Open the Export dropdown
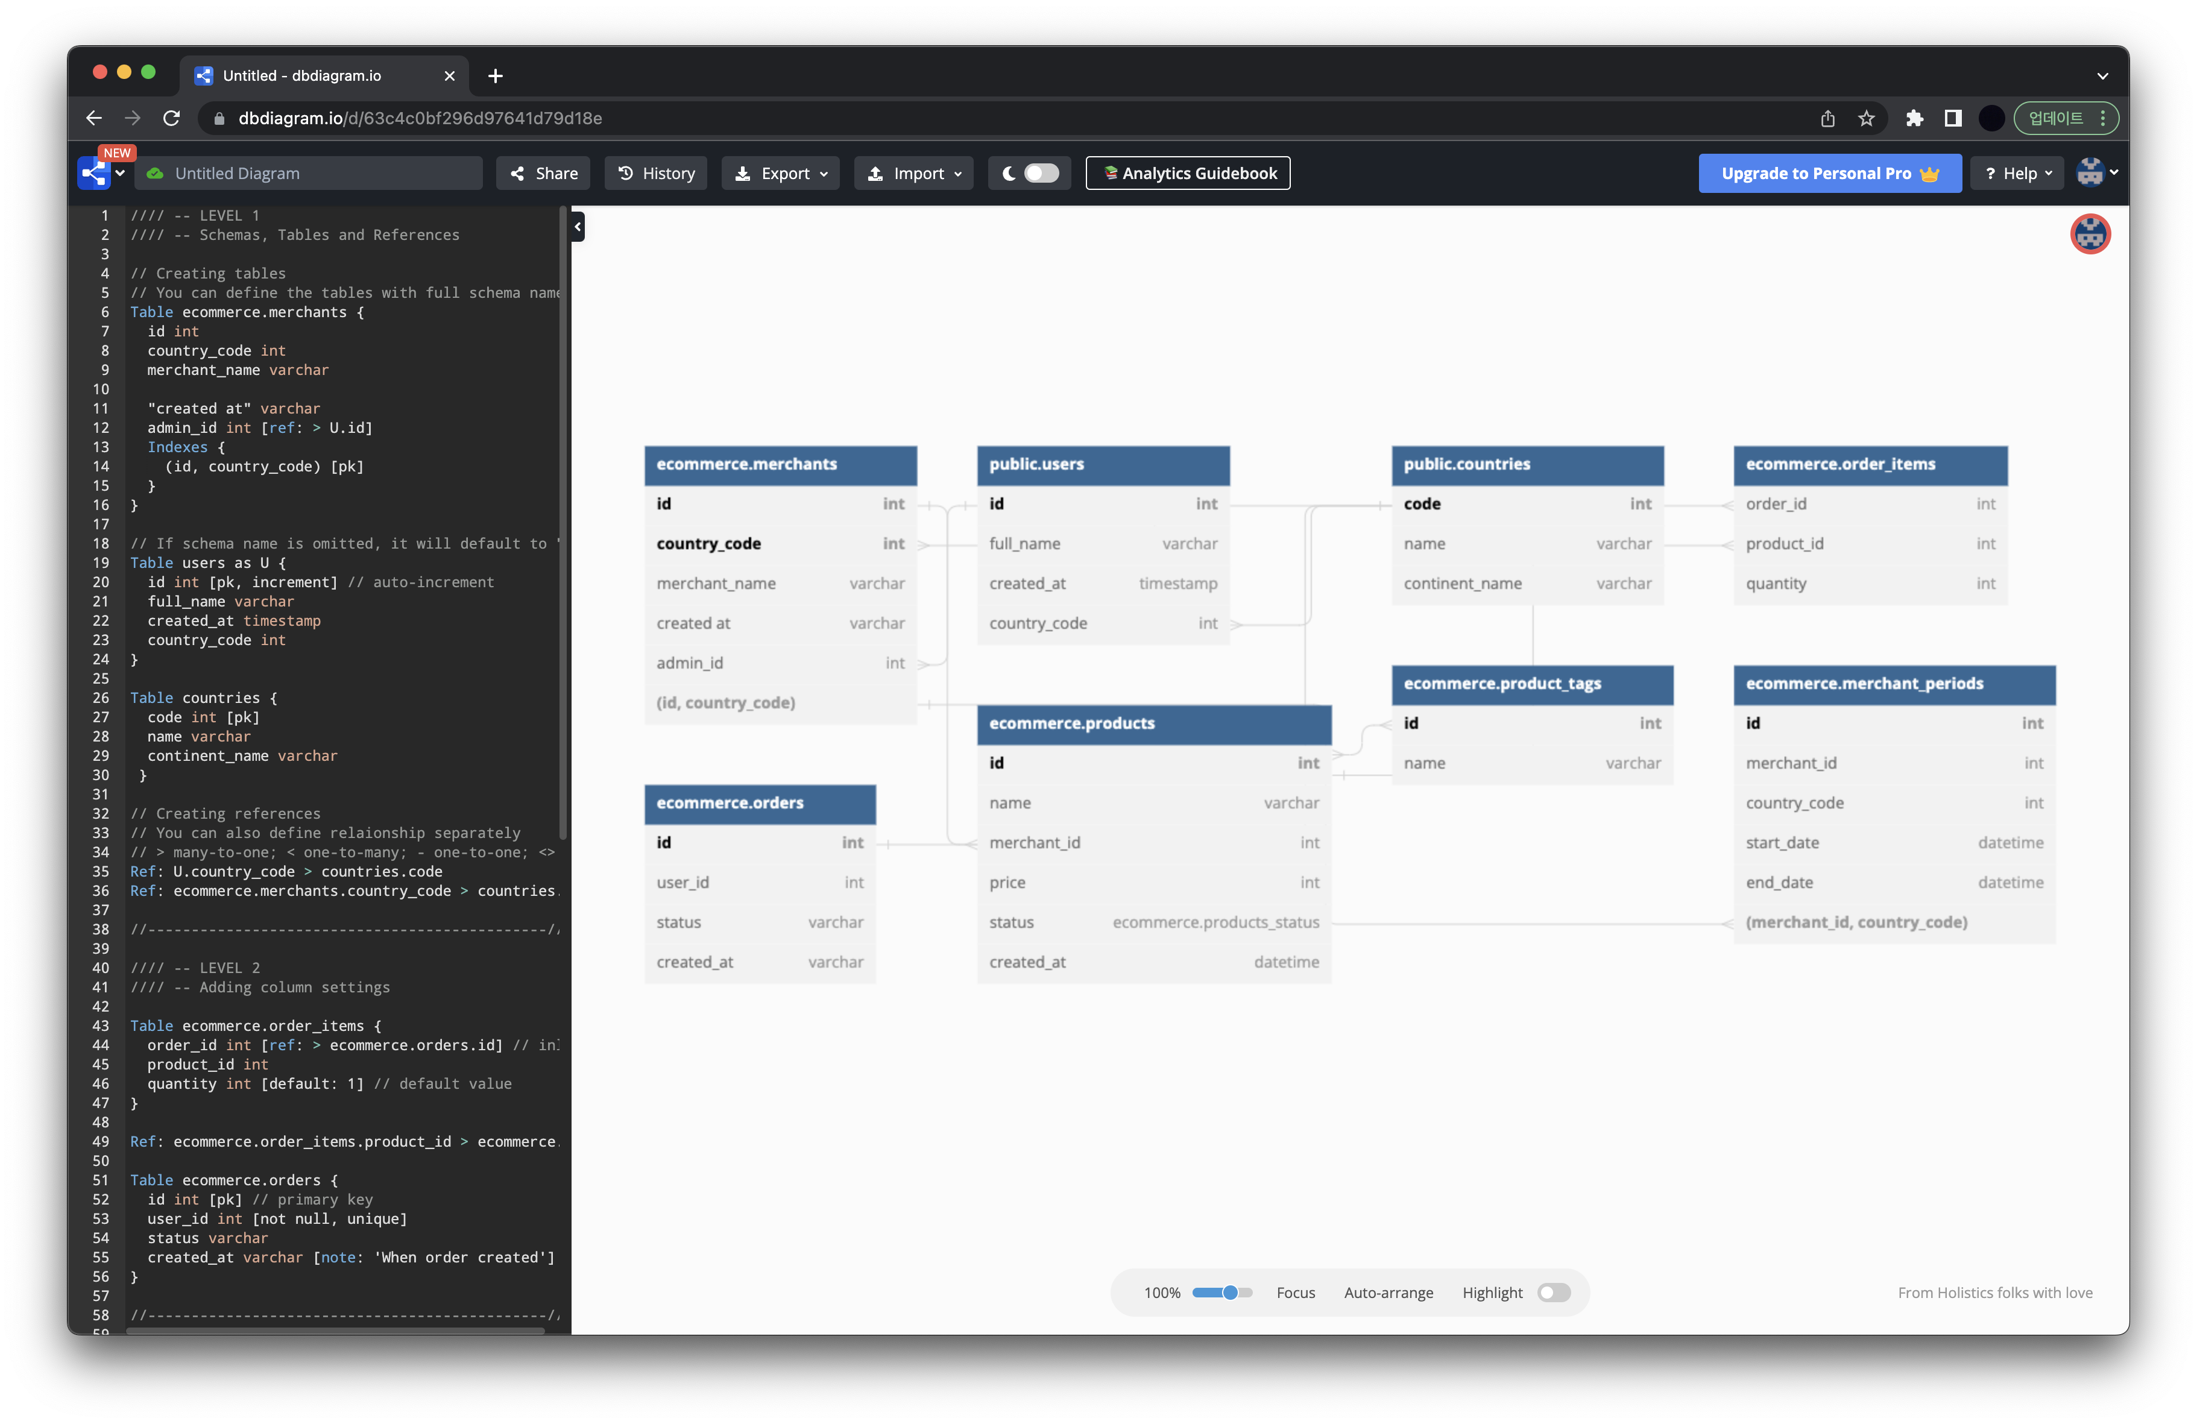2197x1424 pixels. (781, 172)
